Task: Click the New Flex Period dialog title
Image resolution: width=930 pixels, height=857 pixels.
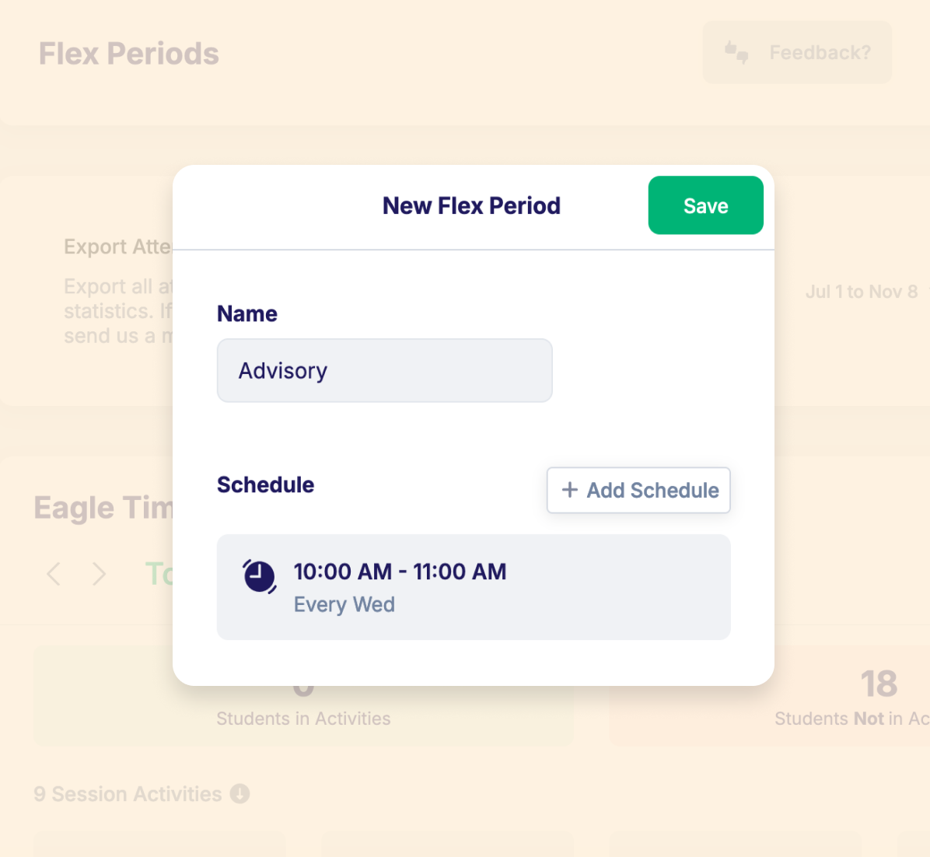Action: [471, 205]
